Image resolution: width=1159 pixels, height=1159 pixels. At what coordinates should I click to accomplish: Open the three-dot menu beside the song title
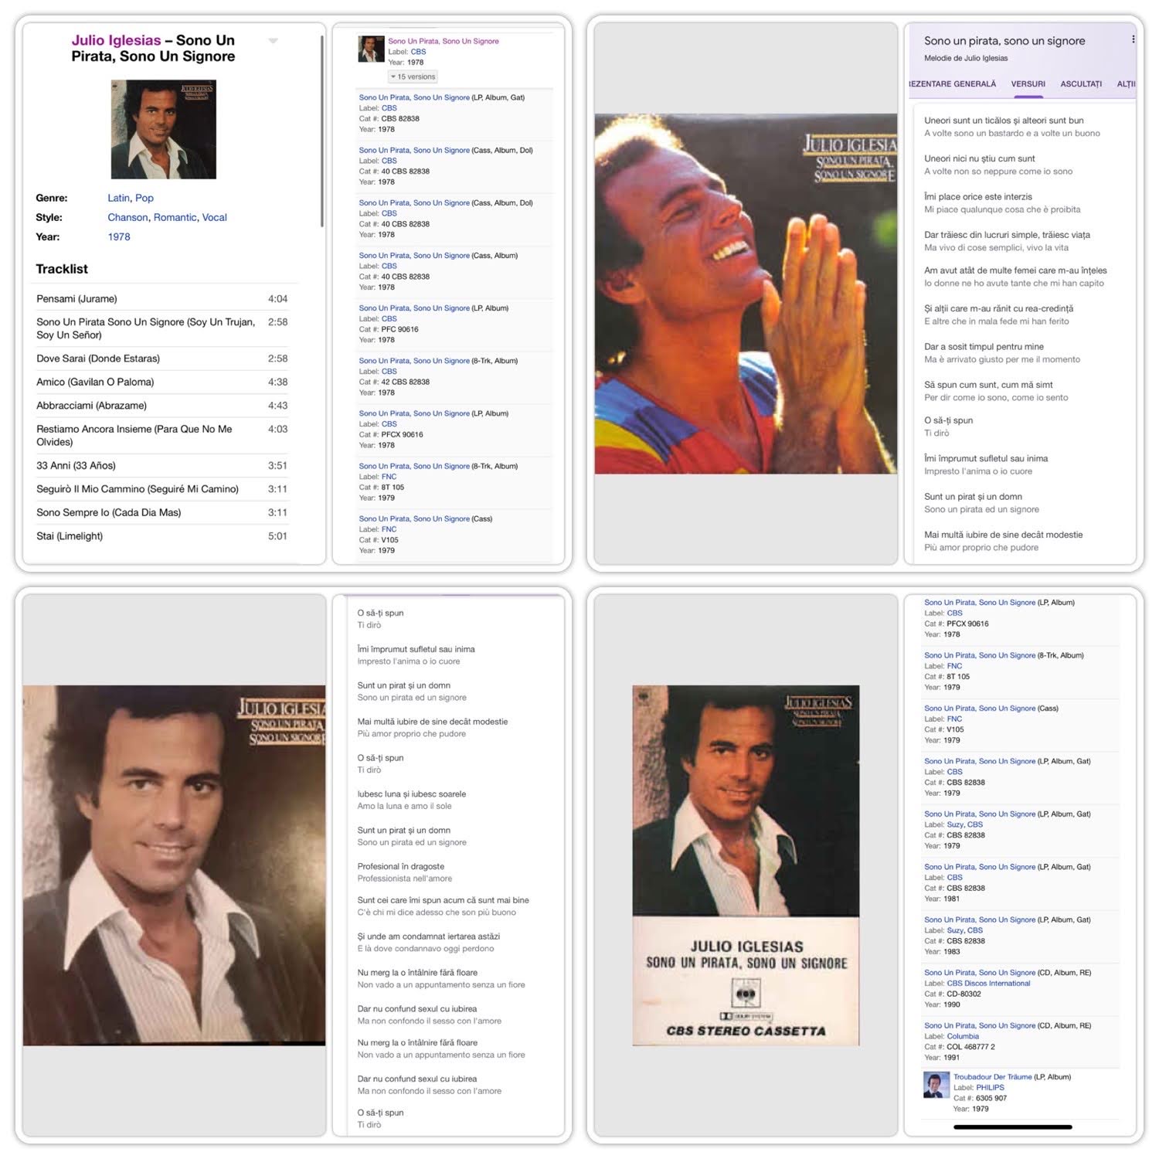click(1133, 39)
